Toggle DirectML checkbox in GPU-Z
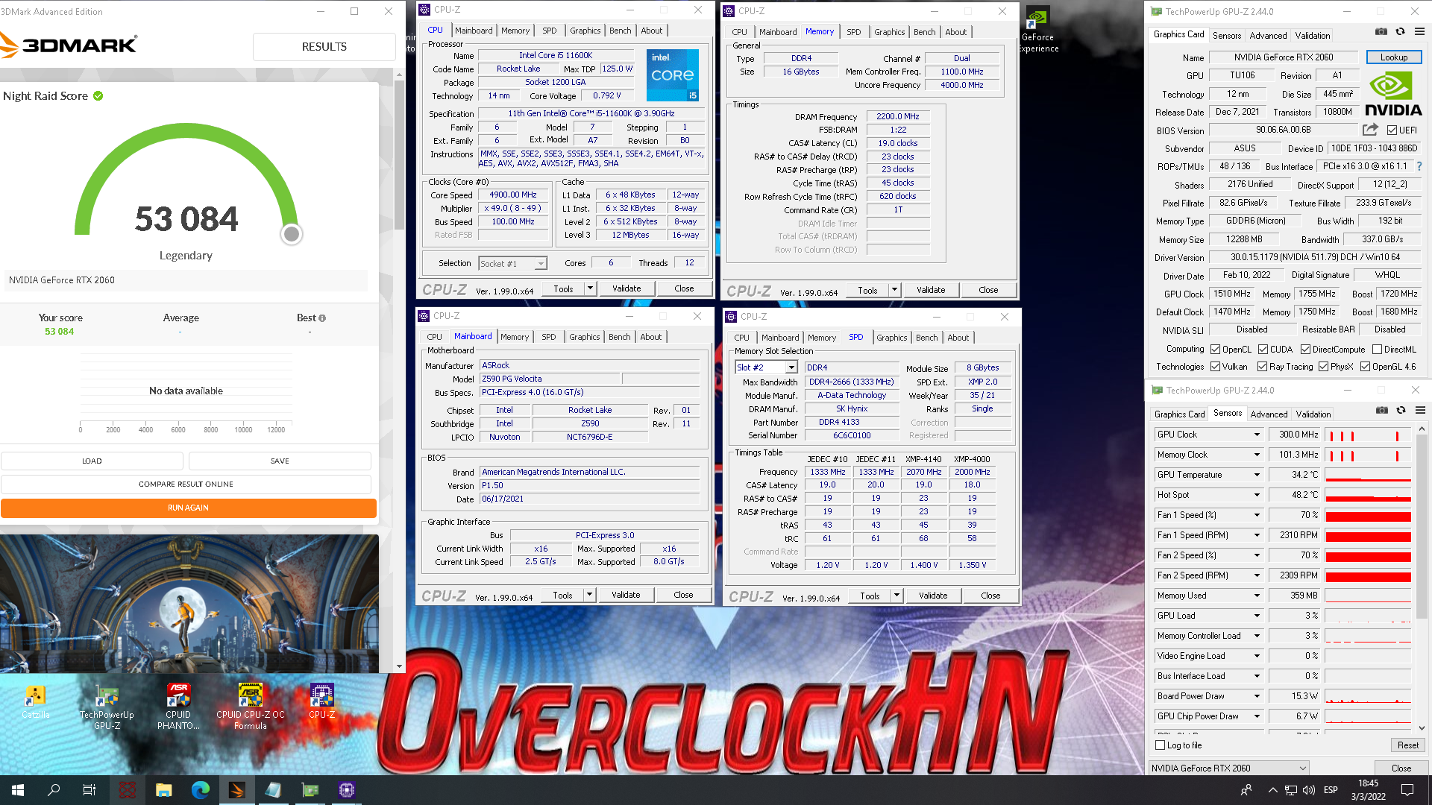Screen dimensions: 1432x805 [1377, 350]
